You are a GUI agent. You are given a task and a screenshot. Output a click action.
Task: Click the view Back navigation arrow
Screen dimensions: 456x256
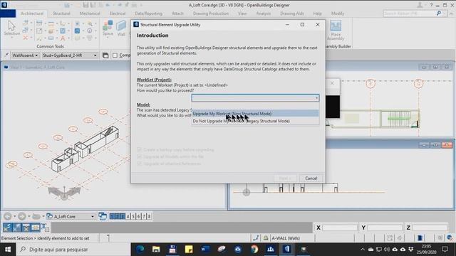[8, 216]
